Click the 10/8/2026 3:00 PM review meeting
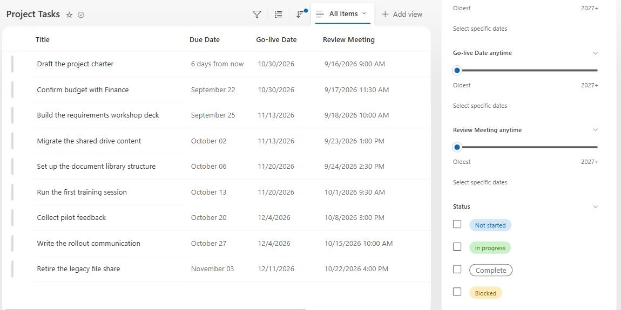The height and width of the screenshot is (310, 621). click(x=354, y=217)
